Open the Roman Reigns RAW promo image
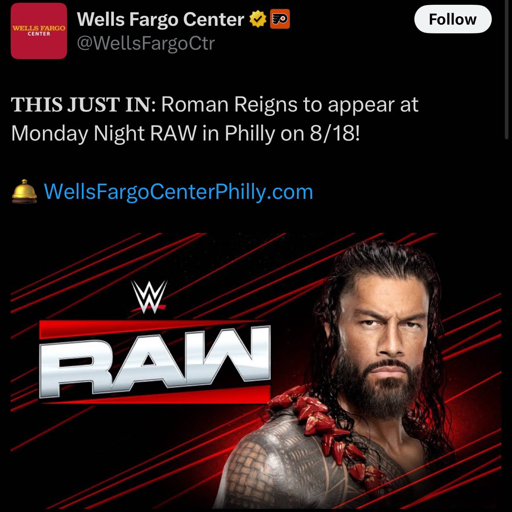This screenshot has width=512, height=512. coord(256,370)
